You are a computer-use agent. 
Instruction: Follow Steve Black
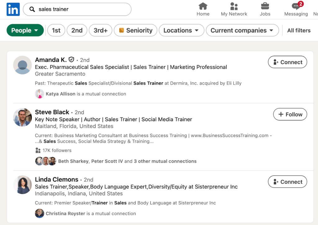click(x=290, y=114)
